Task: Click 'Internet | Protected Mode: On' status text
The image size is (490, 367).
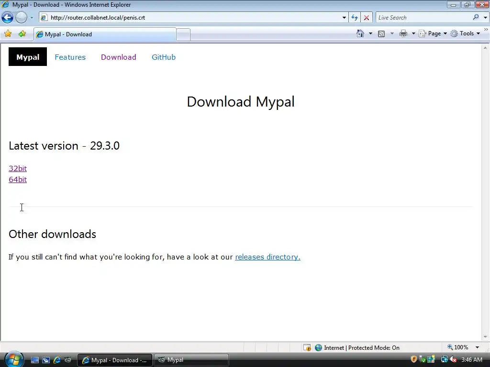Action: click(x=362, y=348)
